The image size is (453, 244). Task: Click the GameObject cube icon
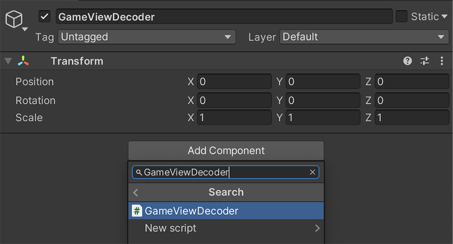[x=14, y=20]
